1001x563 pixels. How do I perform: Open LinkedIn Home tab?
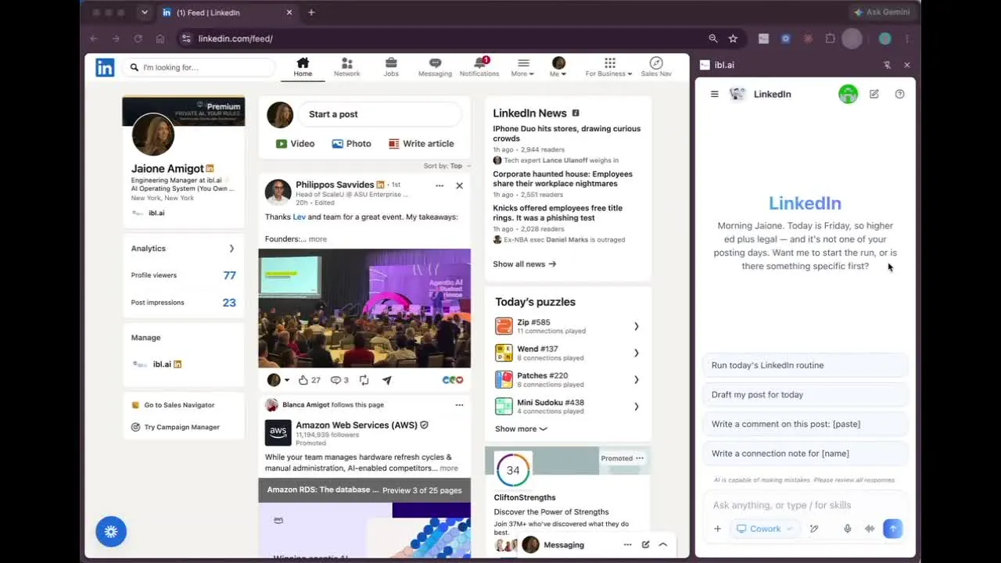(x=303, y=67)
